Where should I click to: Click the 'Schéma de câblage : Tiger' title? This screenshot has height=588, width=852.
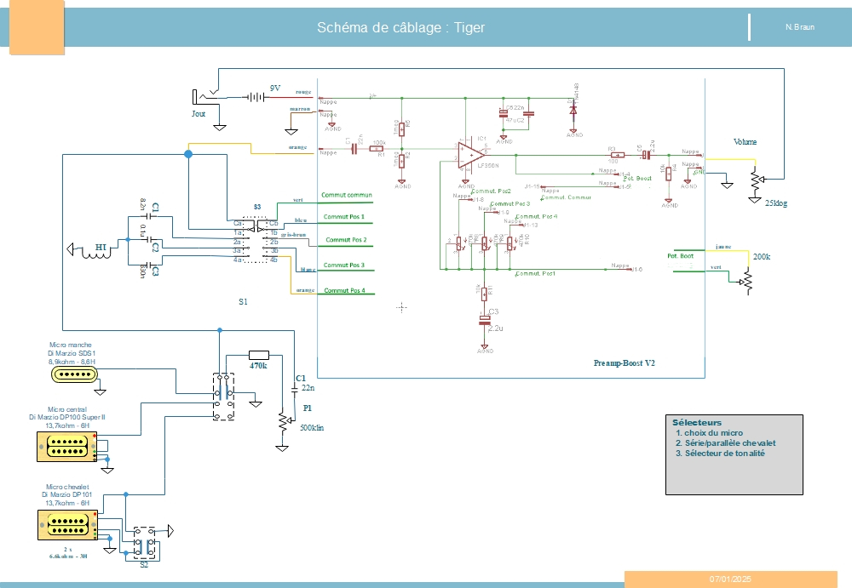[x=400, y=27]
